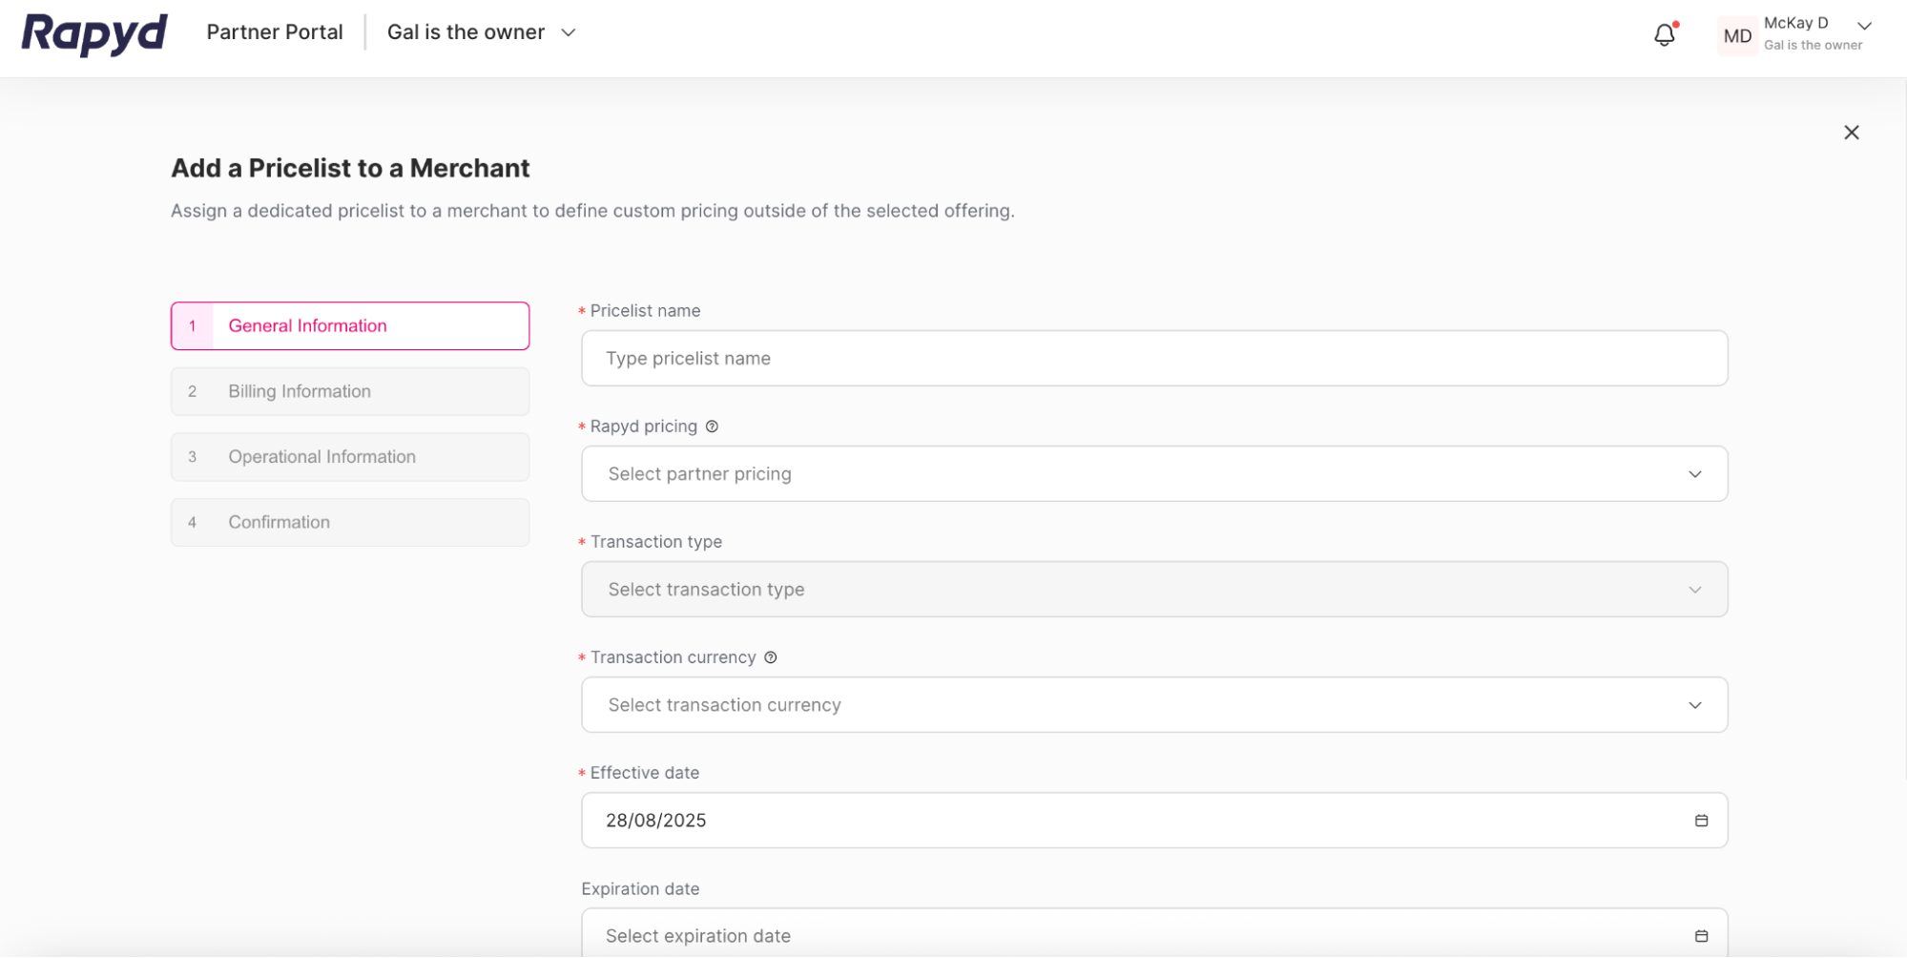The height and width of the screenshot is (958, 1907).
Task: Select the Operational Information step
Action: (349, 456)
